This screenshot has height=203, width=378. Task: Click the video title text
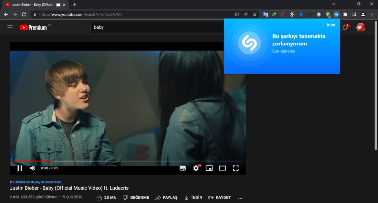[x=69, y=188]
